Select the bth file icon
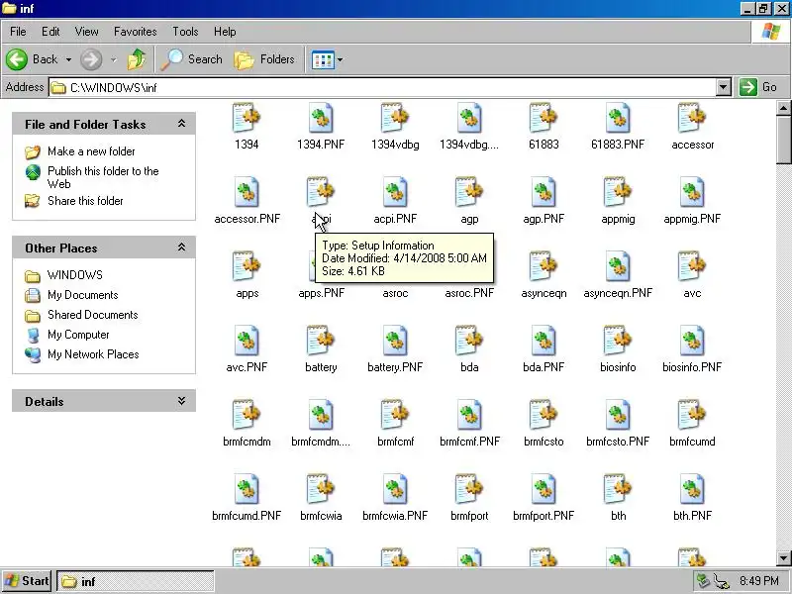Screen dimensions: 792x594 click(x=618, y=489)
